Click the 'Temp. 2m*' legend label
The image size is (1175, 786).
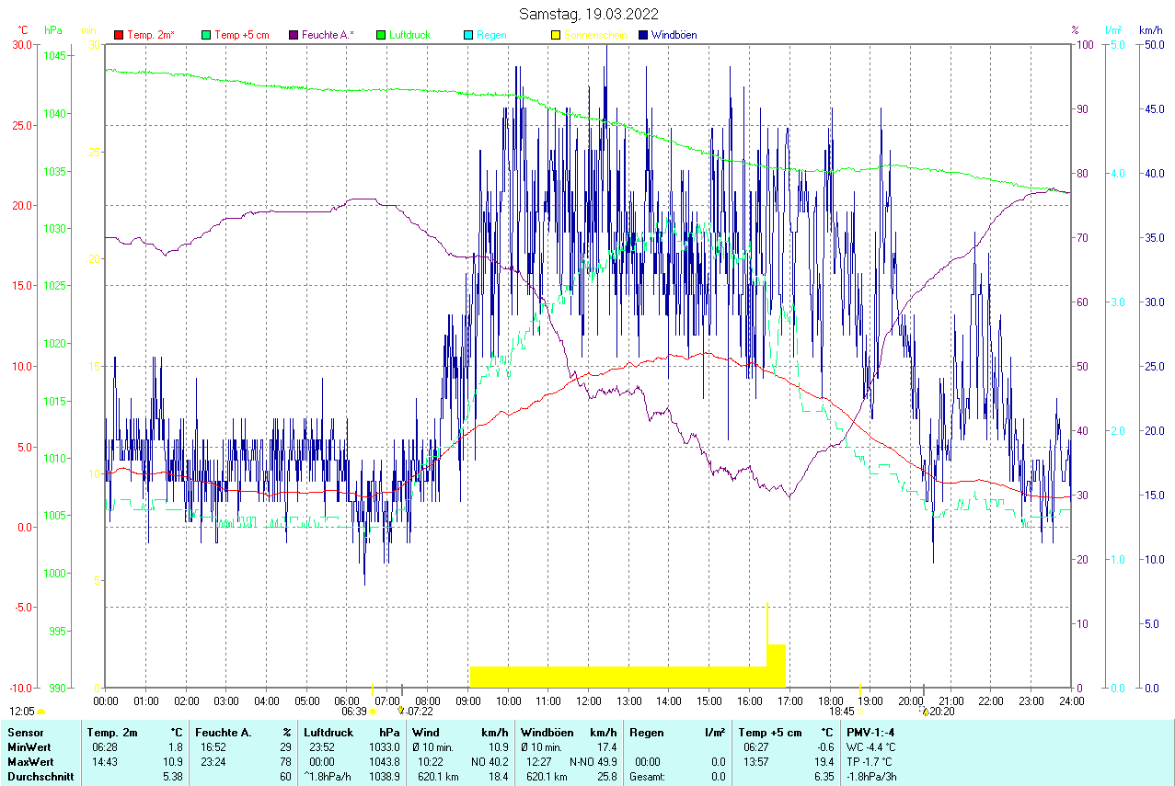point(151,35)
